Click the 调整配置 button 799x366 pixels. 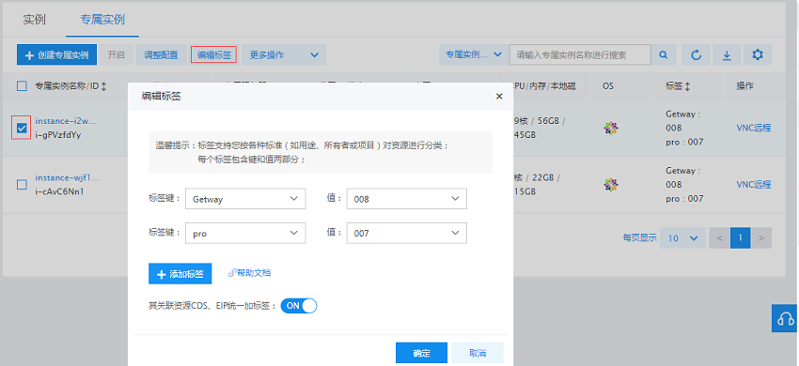(x=161, y=54)
